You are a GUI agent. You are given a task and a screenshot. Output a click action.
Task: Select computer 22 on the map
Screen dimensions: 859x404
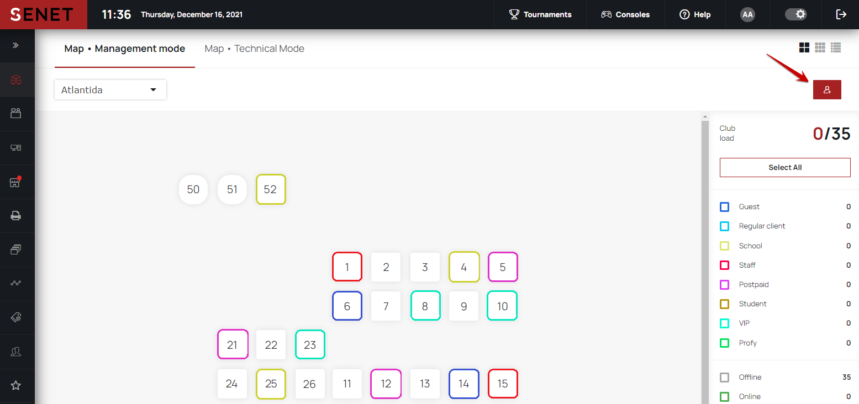tap(271, 344)
